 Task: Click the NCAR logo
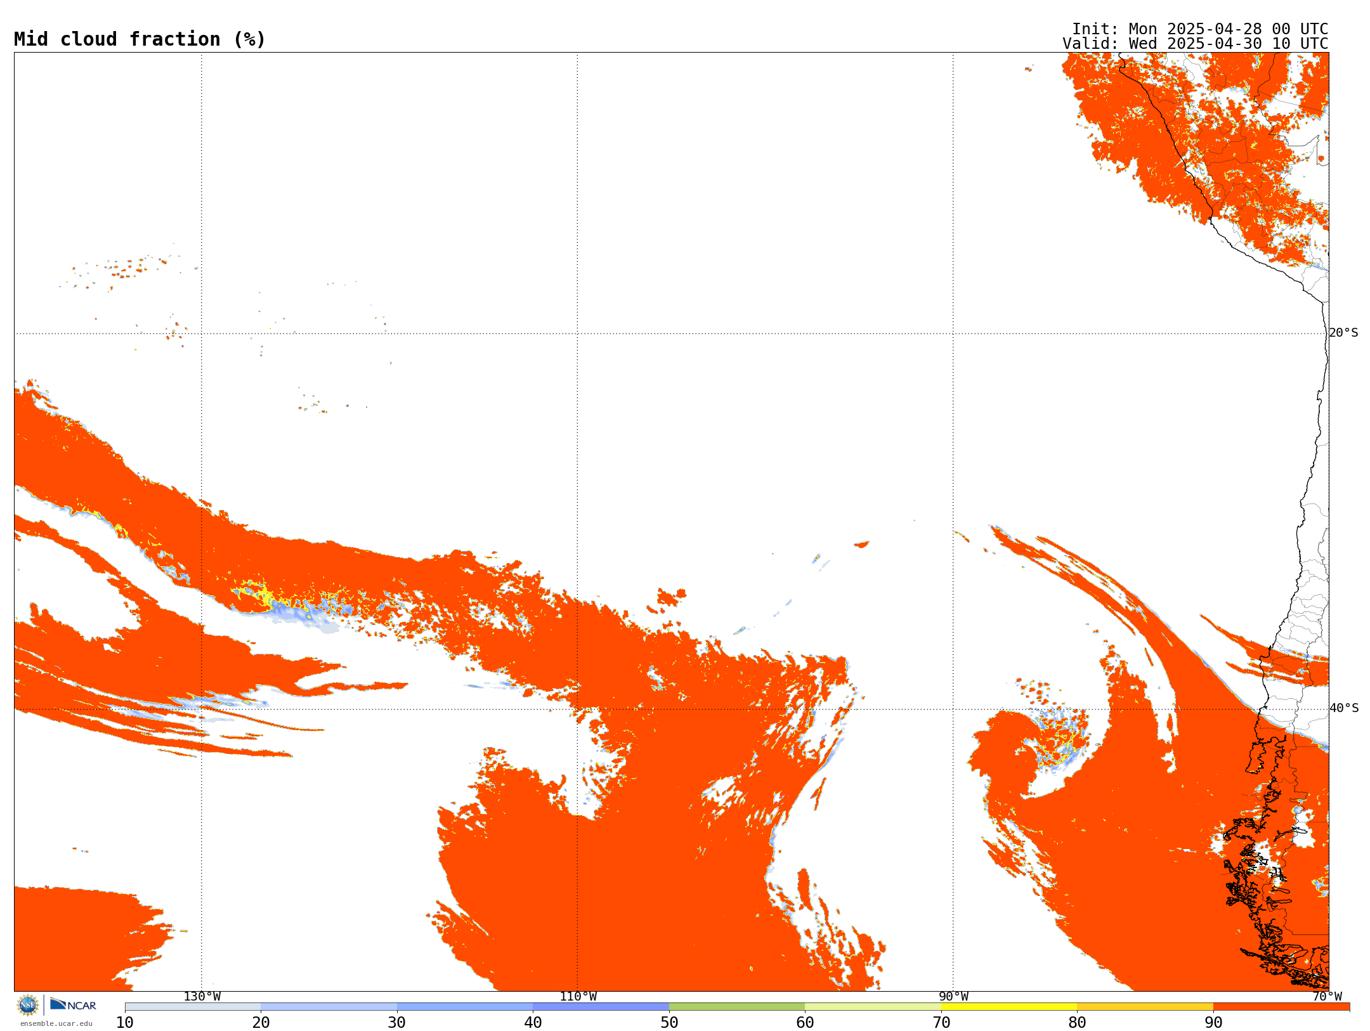(73, 1004)
